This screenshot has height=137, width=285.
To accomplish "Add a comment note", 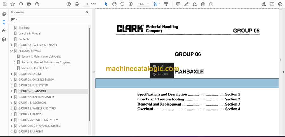I will click(x=178, y=4).
